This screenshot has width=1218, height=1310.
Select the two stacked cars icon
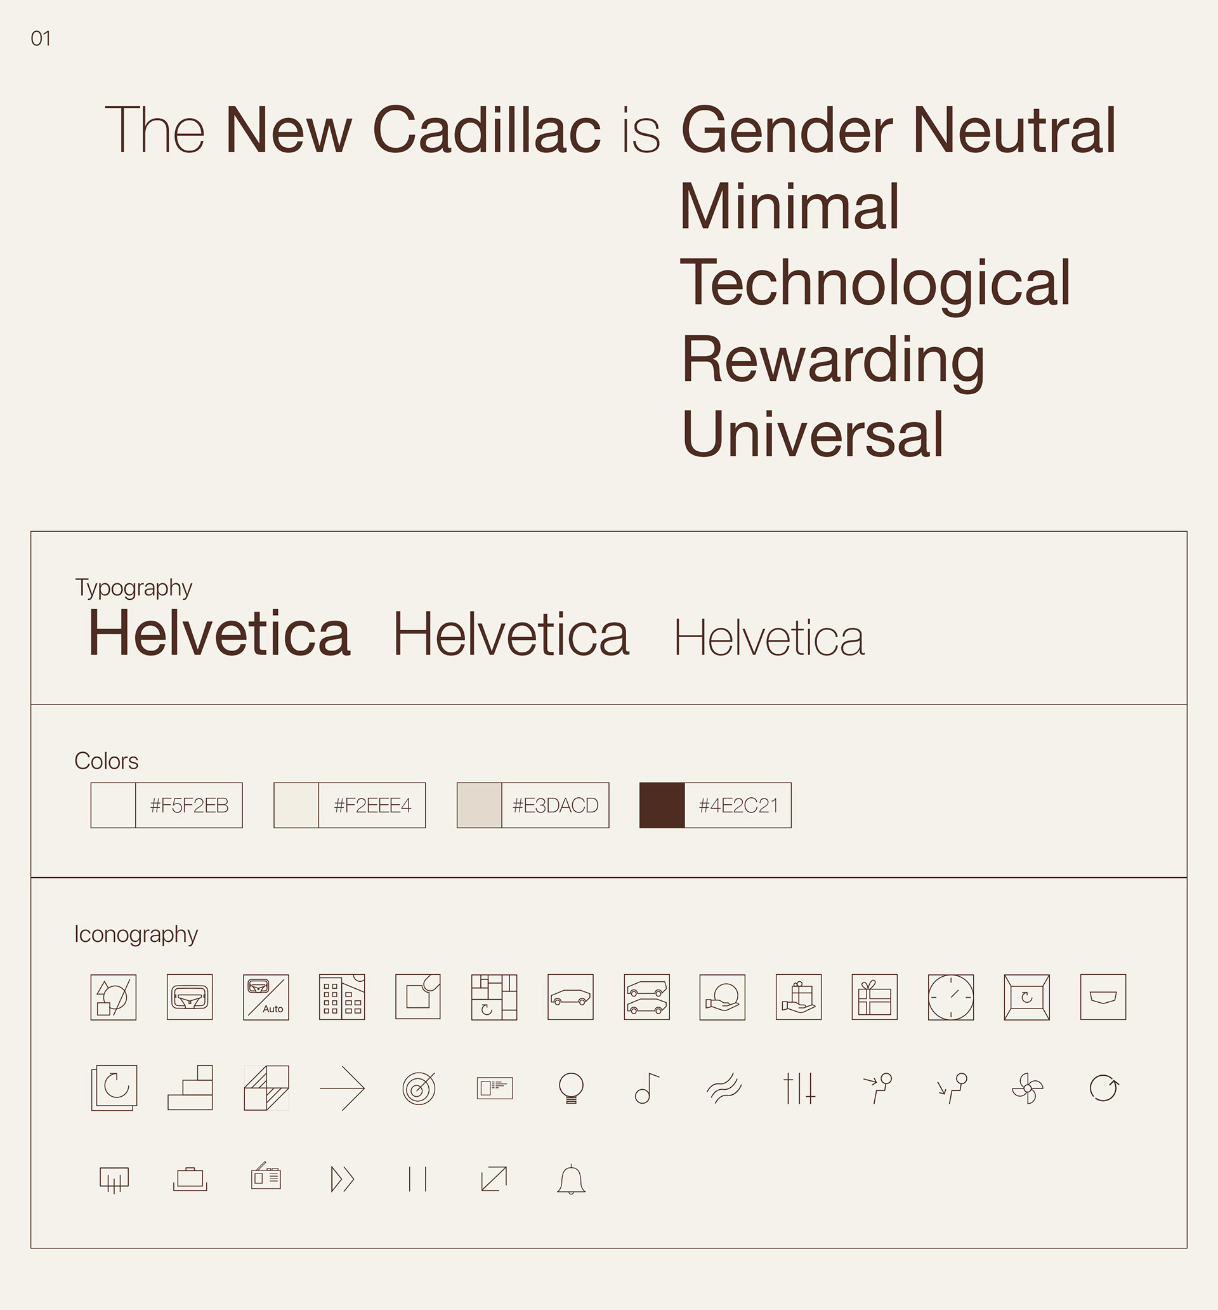(x=647, y=997)
